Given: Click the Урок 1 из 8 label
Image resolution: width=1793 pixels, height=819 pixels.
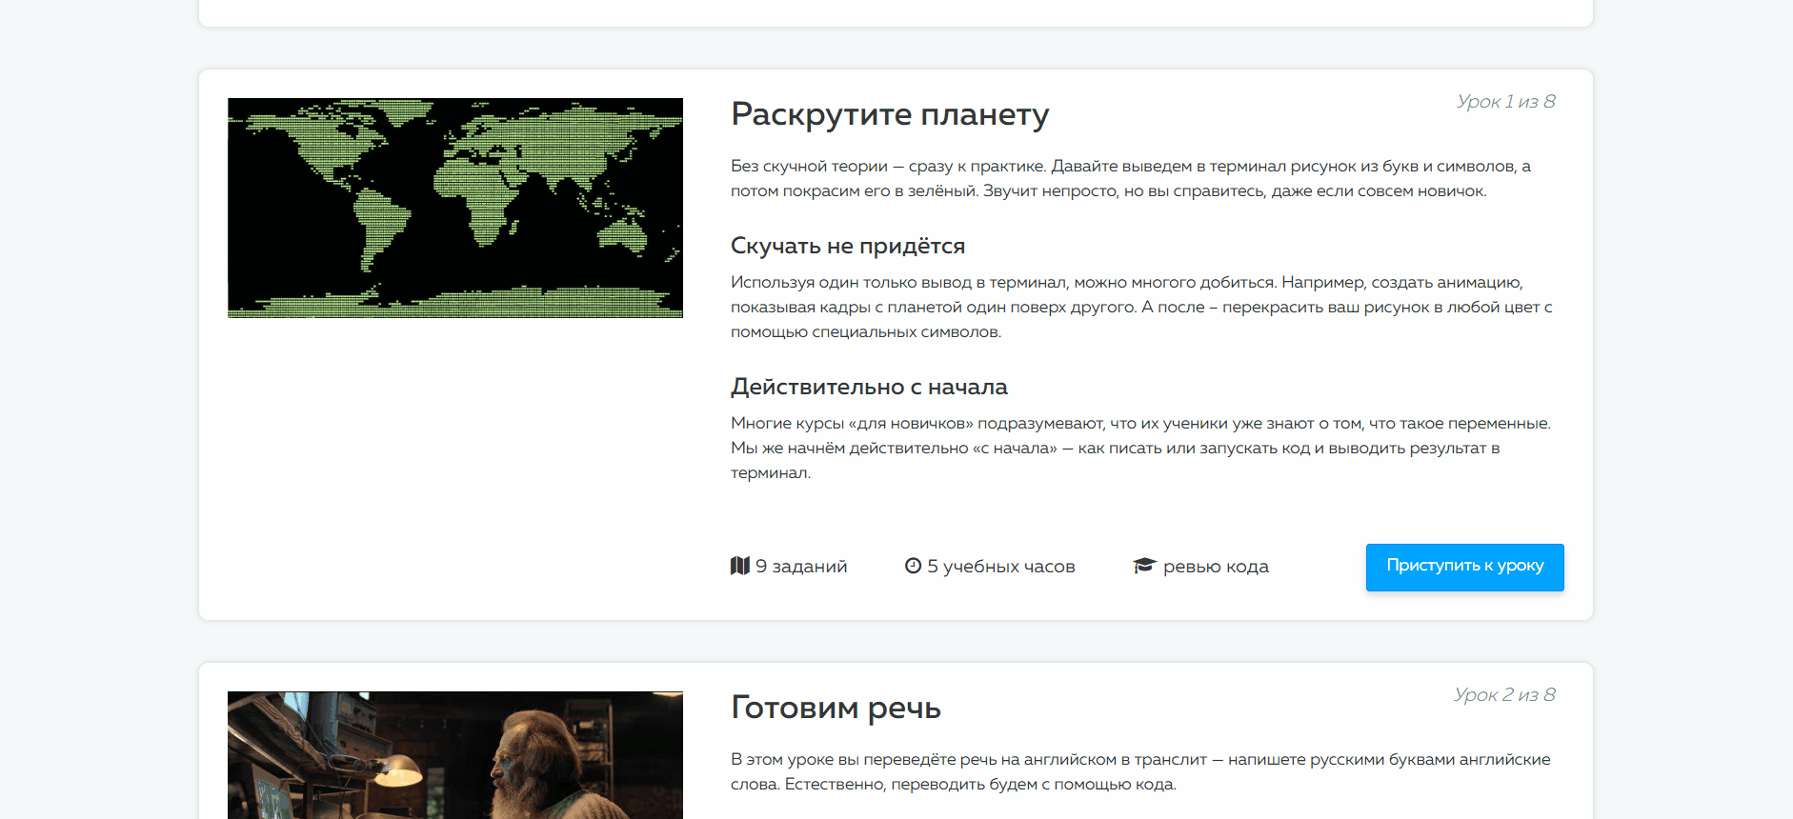Looking at the screenshot, I should pos(1505,101).
